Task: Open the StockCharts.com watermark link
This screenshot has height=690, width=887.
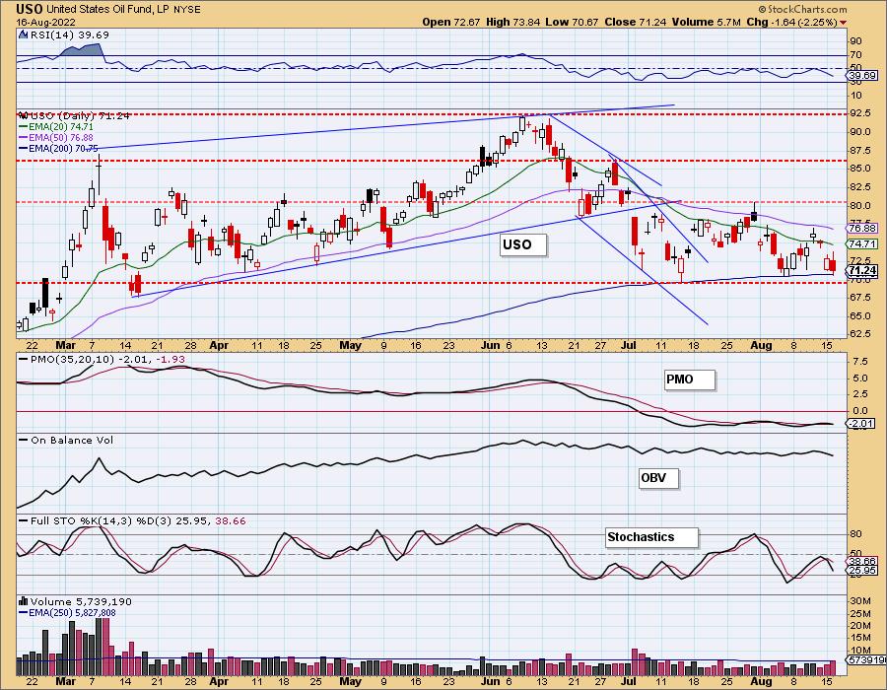Action: 802,9
